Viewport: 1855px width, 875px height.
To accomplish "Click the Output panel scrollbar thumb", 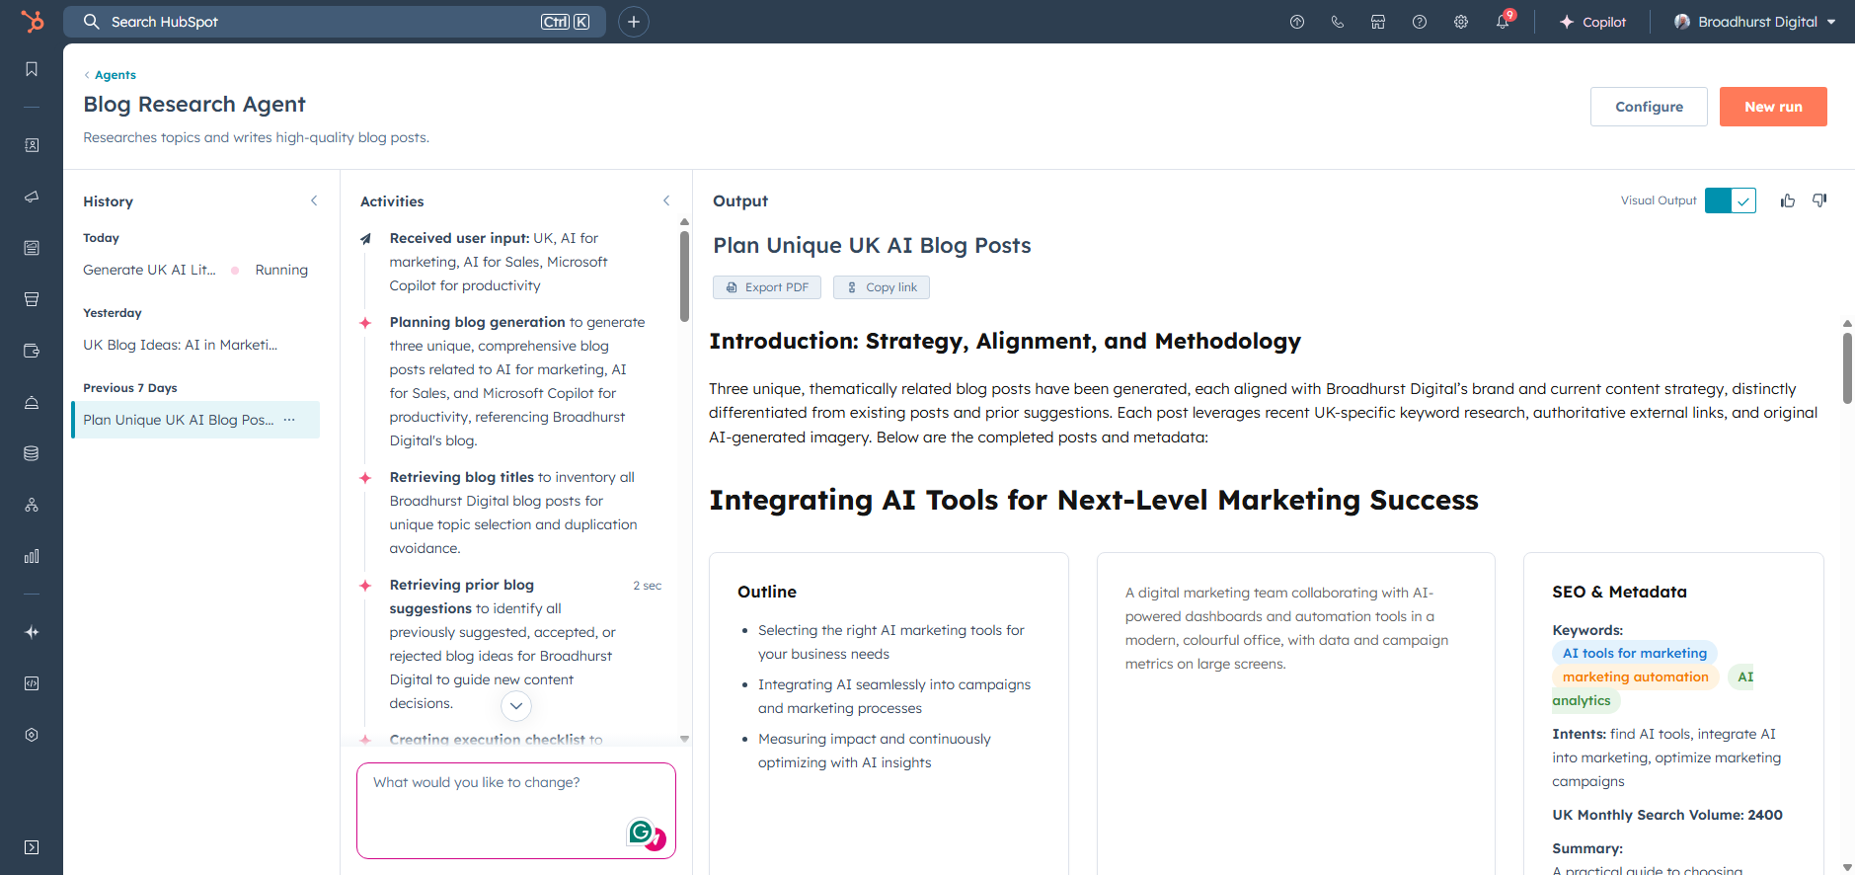I will click(x=1847, y=367).
